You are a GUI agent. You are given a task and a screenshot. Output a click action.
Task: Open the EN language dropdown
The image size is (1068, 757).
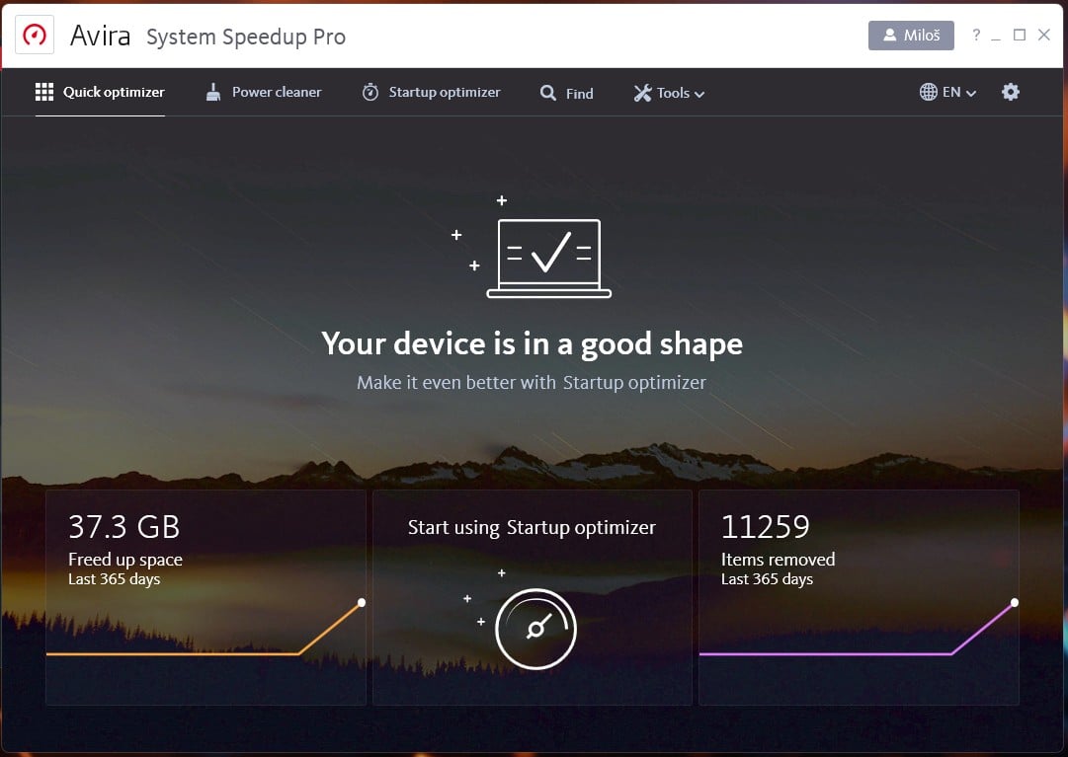click(x=947, y=92)
